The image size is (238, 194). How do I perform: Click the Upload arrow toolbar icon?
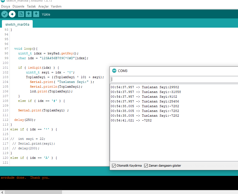tap(12, 14)
